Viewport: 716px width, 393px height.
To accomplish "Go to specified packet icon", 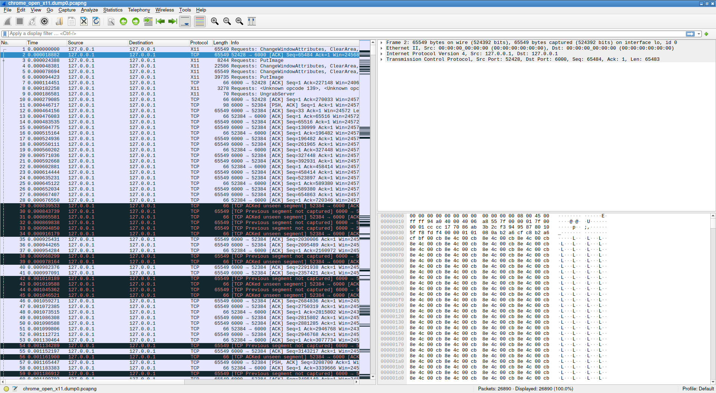I will click(148, 22).
